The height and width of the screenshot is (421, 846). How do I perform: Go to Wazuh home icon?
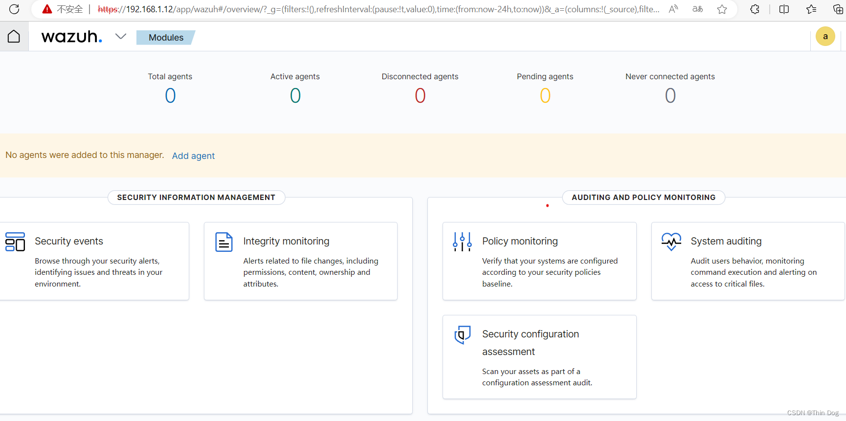click(14, 36)
